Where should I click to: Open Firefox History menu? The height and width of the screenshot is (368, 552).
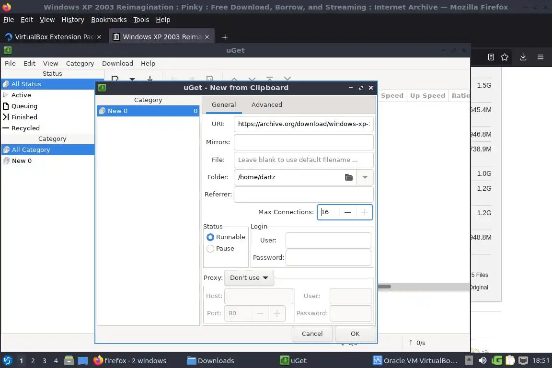point(73,20)
